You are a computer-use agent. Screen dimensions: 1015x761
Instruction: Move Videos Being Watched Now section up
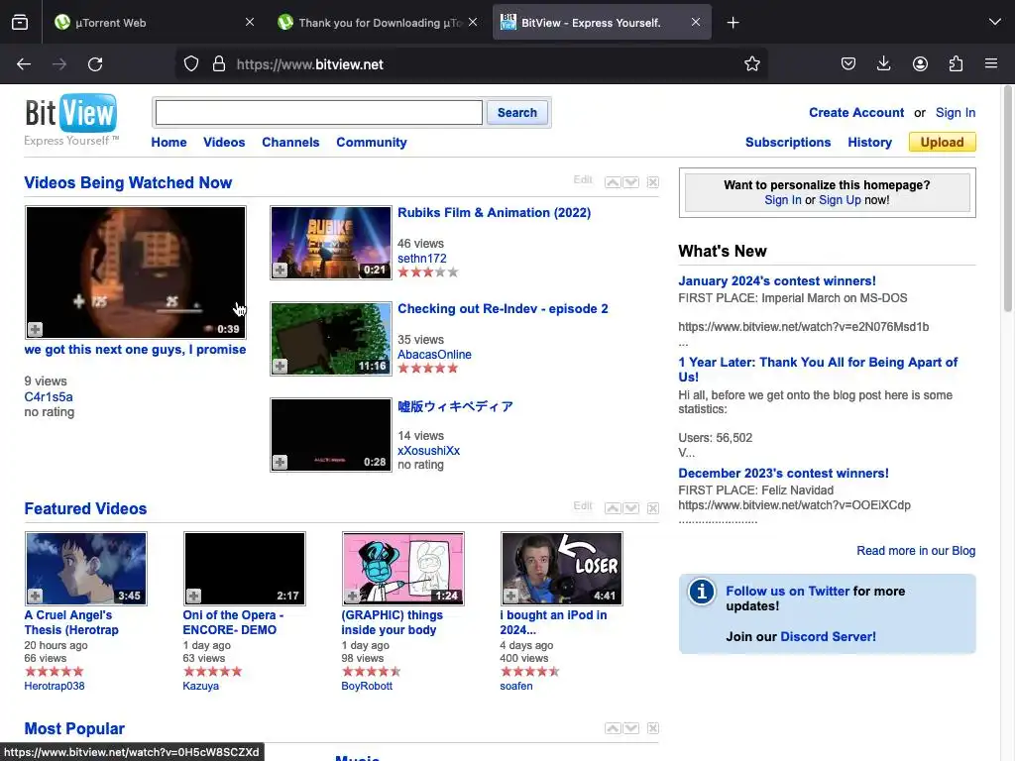point(613,182)
